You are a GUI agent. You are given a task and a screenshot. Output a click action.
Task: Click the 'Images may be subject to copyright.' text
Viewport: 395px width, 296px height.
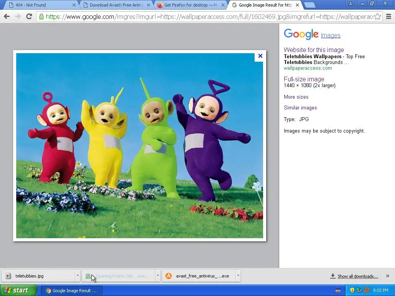pyautogui.click(x=324, y=131)
